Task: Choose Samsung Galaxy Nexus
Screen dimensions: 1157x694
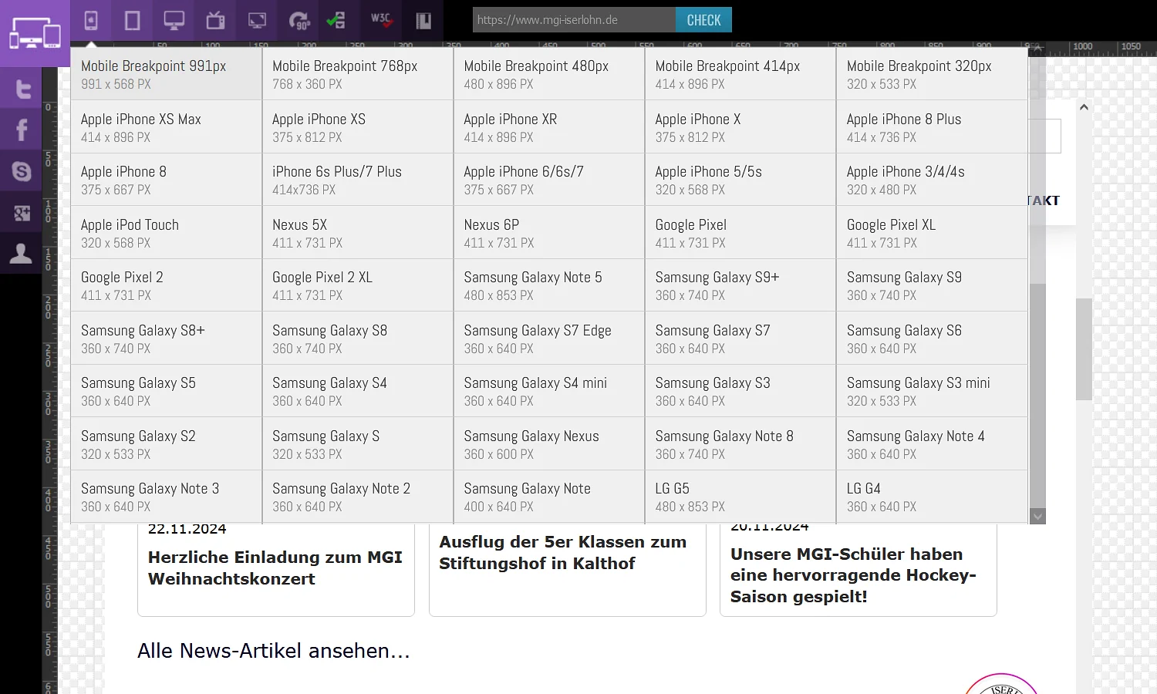Action: tap(549, 444)
